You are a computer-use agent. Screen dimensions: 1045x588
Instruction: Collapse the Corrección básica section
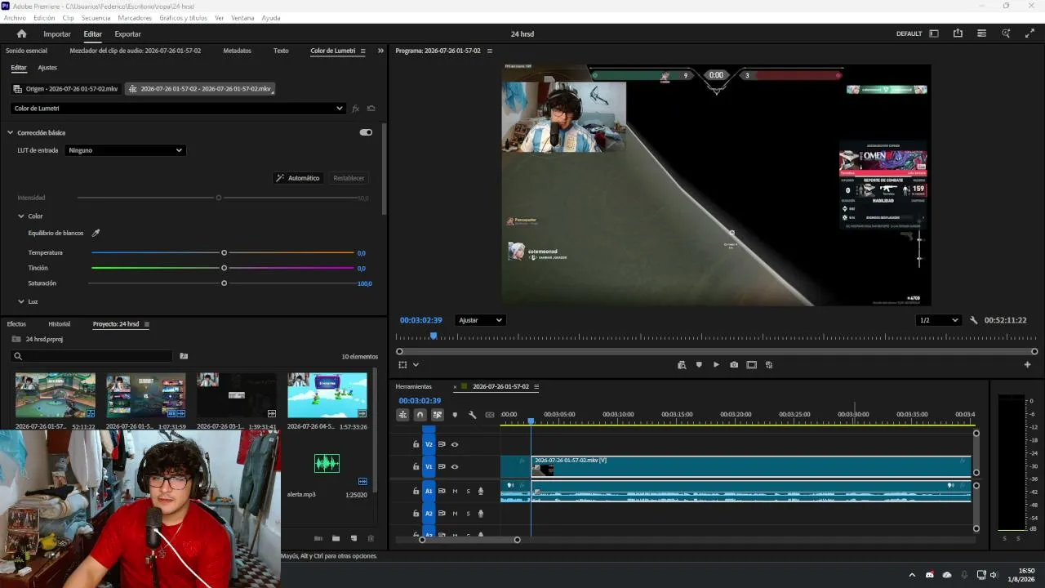pos(11,132)
